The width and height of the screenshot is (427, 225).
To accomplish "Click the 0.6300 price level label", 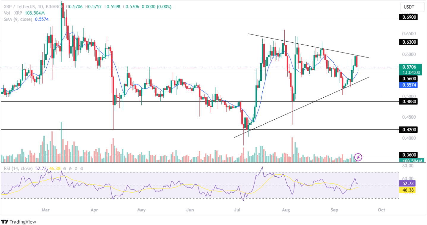I will [409, 42].
